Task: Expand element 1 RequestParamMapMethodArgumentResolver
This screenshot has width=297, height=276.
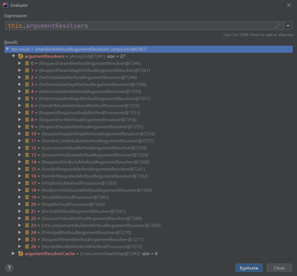Action: coord(19,70)
